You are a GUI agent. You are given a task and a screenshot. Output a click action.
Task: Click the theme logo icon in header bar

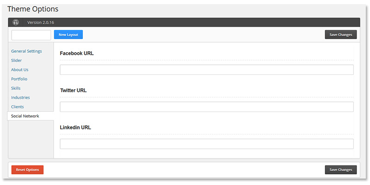(x=16, y=22)
